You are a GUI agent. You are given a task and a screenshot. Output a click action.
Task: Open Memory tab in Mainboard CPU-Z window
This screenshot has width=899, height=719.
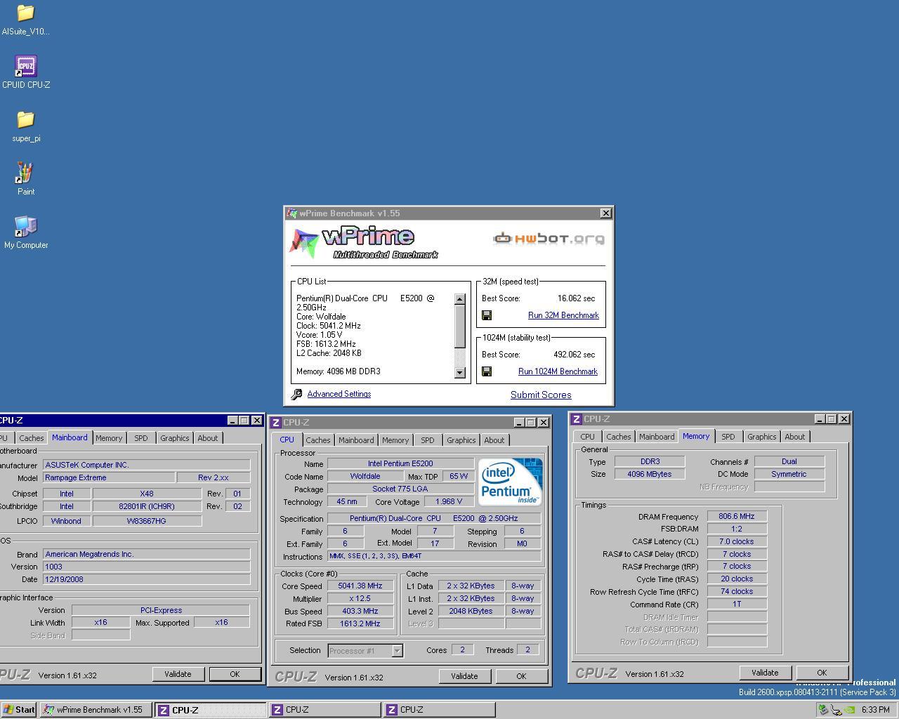click(x=109, y=438)
